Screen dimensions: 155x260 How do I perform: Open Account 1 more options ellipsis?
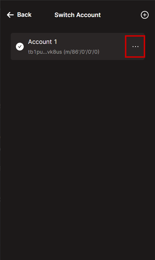click(x=135, y=46)
